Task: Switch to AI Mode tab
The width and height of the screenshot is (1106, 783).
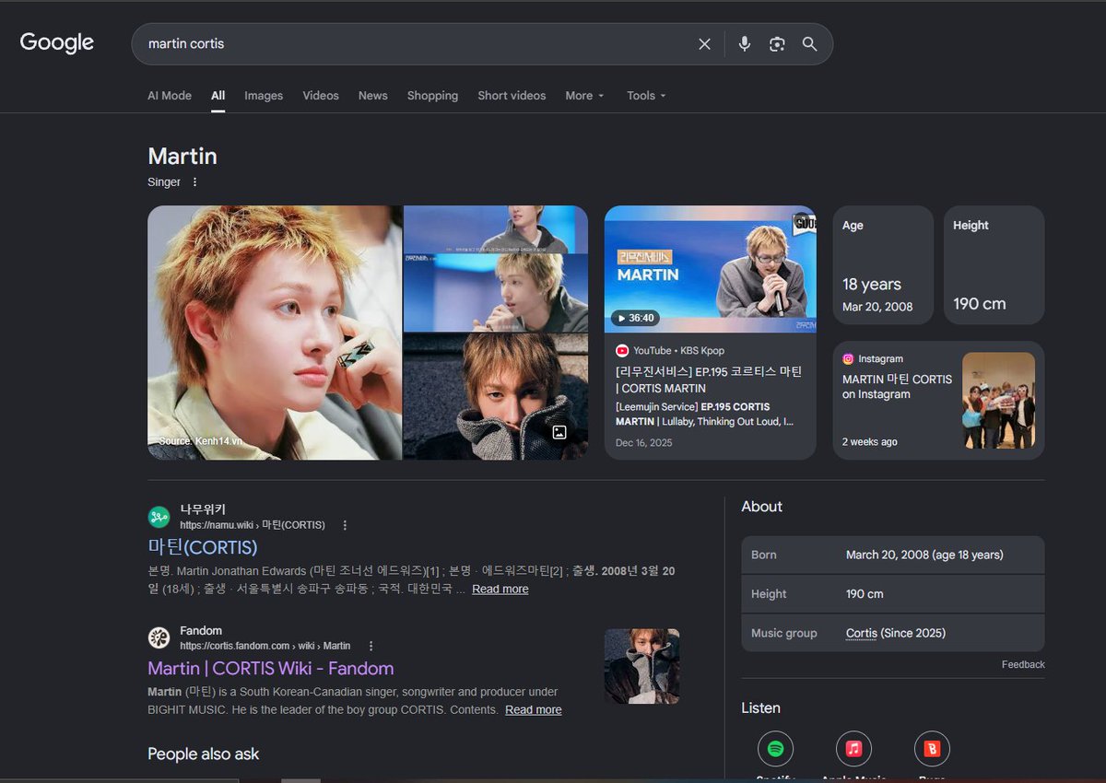Action: [170, 96]
